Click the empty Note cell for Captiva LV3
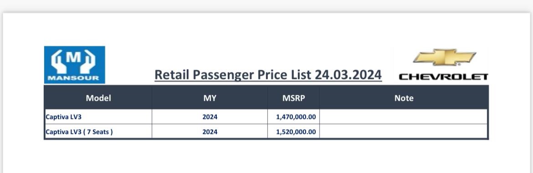The width and height of the screenshot is (533, 173). tap(404, 117)
